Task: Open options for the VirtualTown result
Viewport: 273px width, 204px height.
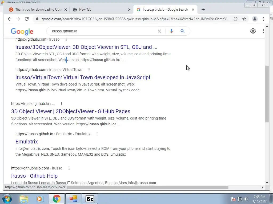Action: tap(89, 70)
